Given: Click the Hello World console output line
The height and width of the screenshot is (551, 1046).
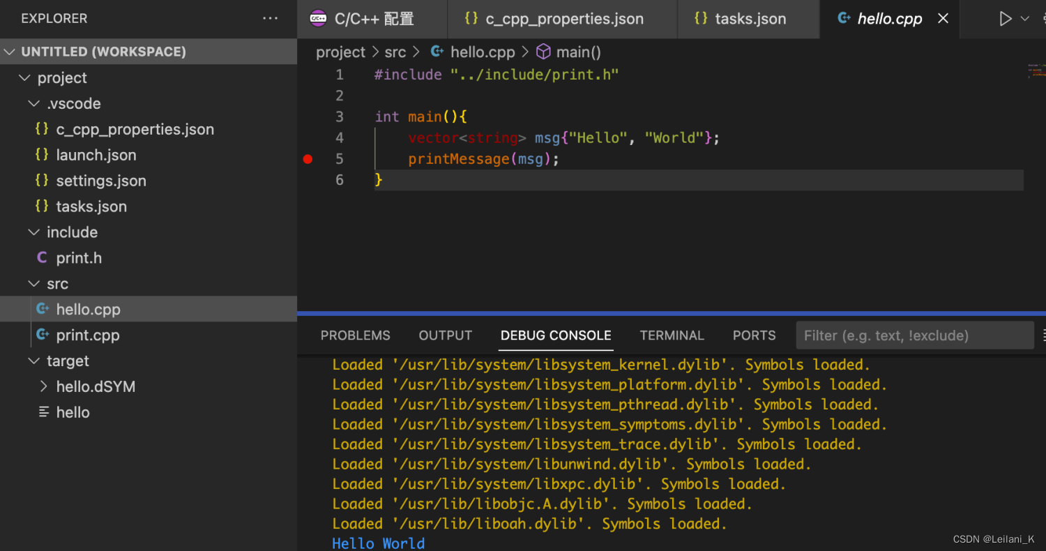Looking at the screenshot, I should coord(379,543).
